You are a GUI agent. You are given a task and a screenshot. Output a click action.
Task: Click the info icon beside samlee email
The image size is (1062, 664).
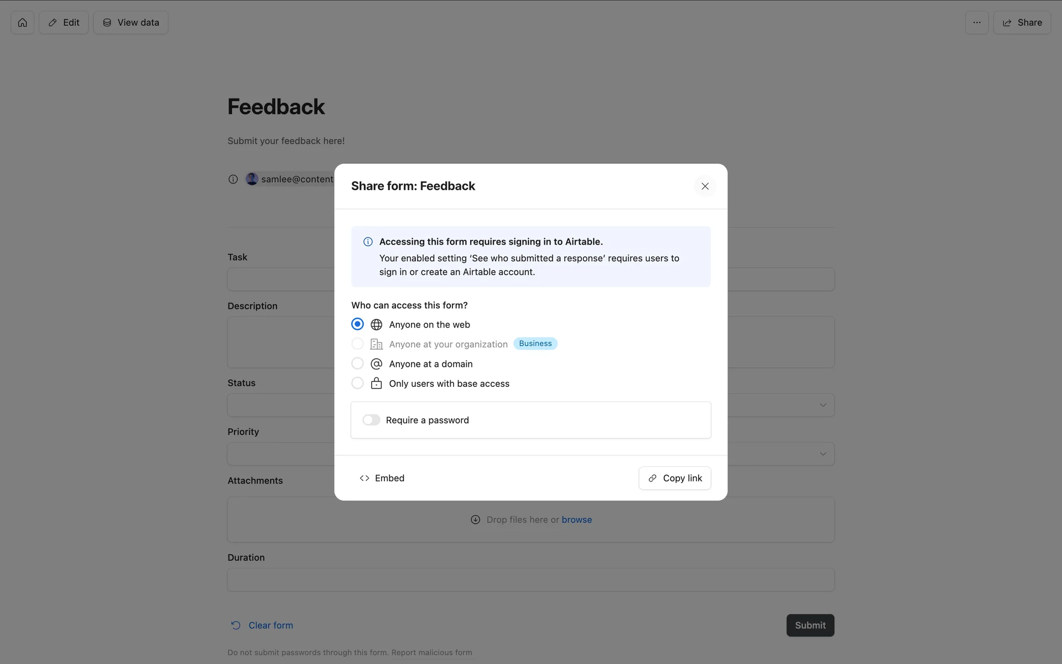click(x=233, y=179)
